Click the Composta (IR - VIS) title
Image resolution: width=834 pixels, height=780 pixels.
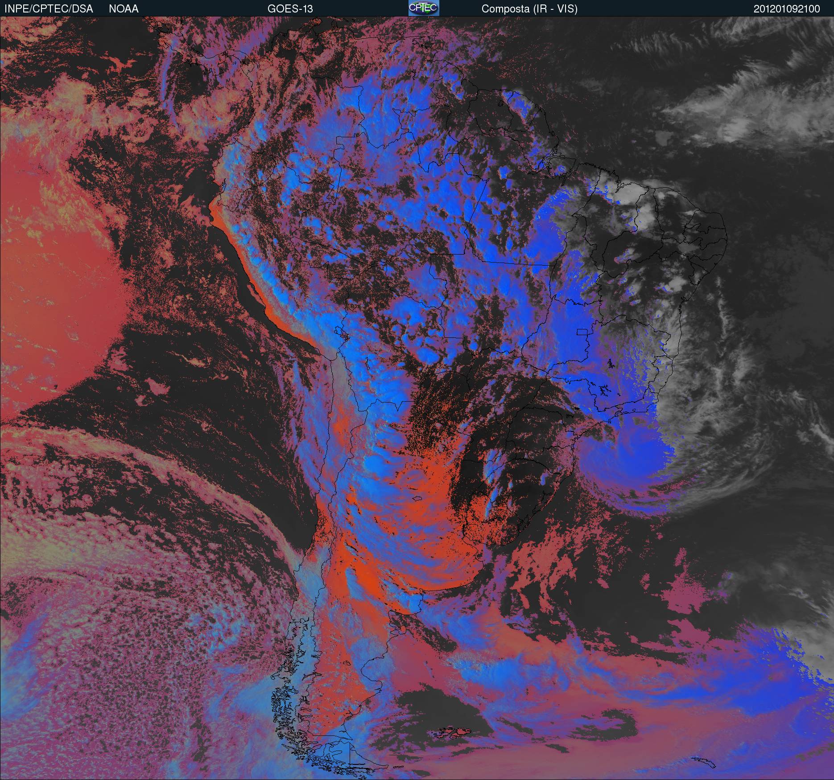tap(529, 9)
